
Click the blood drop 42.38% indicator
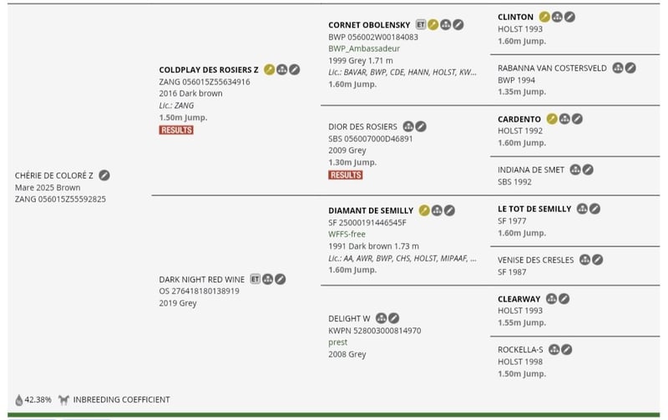tap(33, 400)
